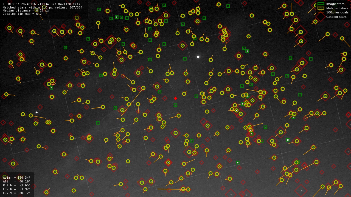The height and width of the screenshot is (197, 351).
Task: Click the 'FOV h = 53.92°' readout
Action: point(16,189)
